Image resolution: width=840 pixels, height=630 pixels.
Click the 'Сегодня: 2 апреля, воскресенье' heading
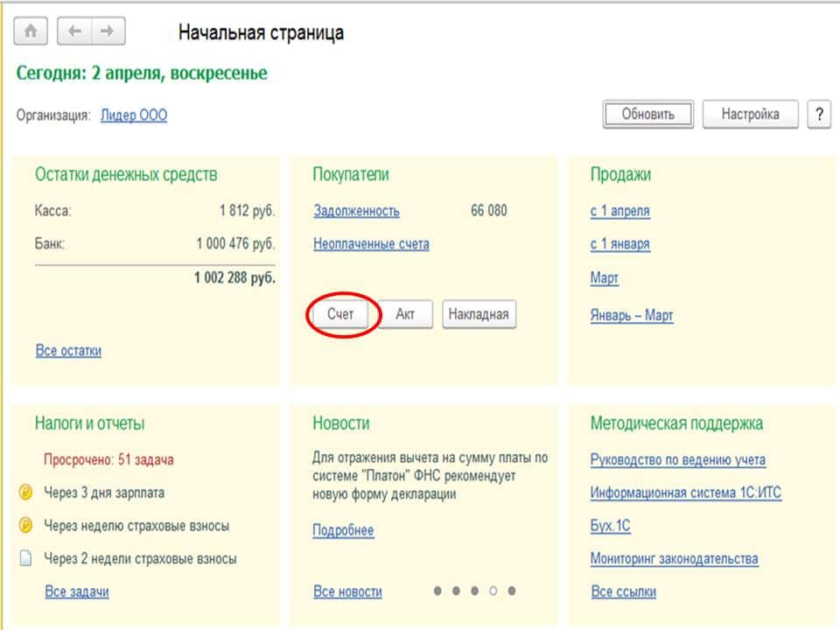142,73
